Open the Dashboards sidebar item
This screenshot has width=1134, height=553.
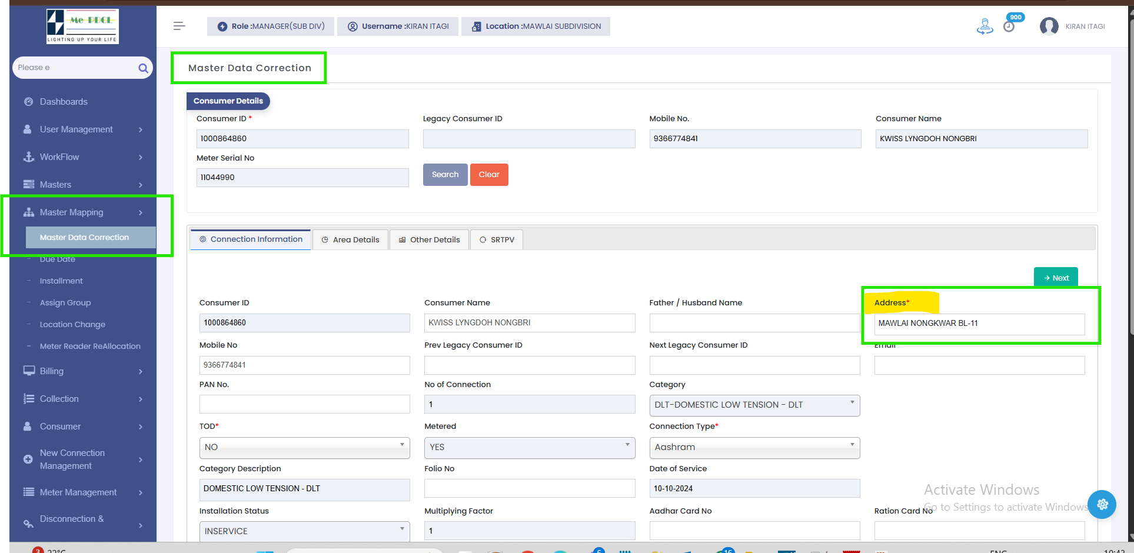coord(64,102)
